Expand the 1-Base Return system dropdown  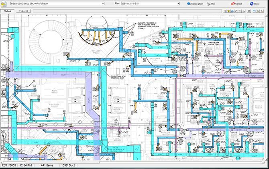point(103,4)
